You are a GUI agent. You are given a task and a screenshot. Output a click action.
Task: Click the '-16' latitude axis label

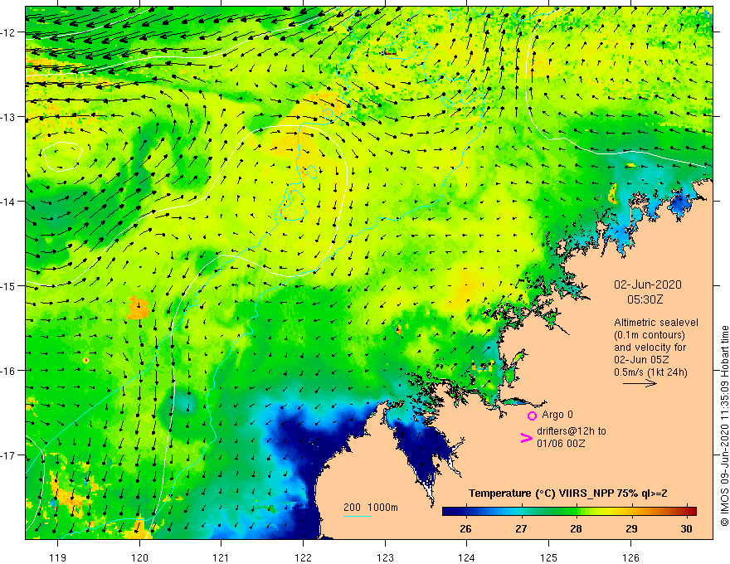[x=8, y=371]
